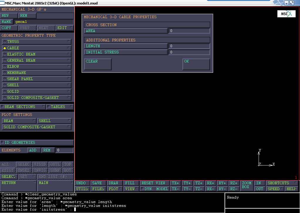
Task: Click IN zoom button
Action: coord(260,183)
